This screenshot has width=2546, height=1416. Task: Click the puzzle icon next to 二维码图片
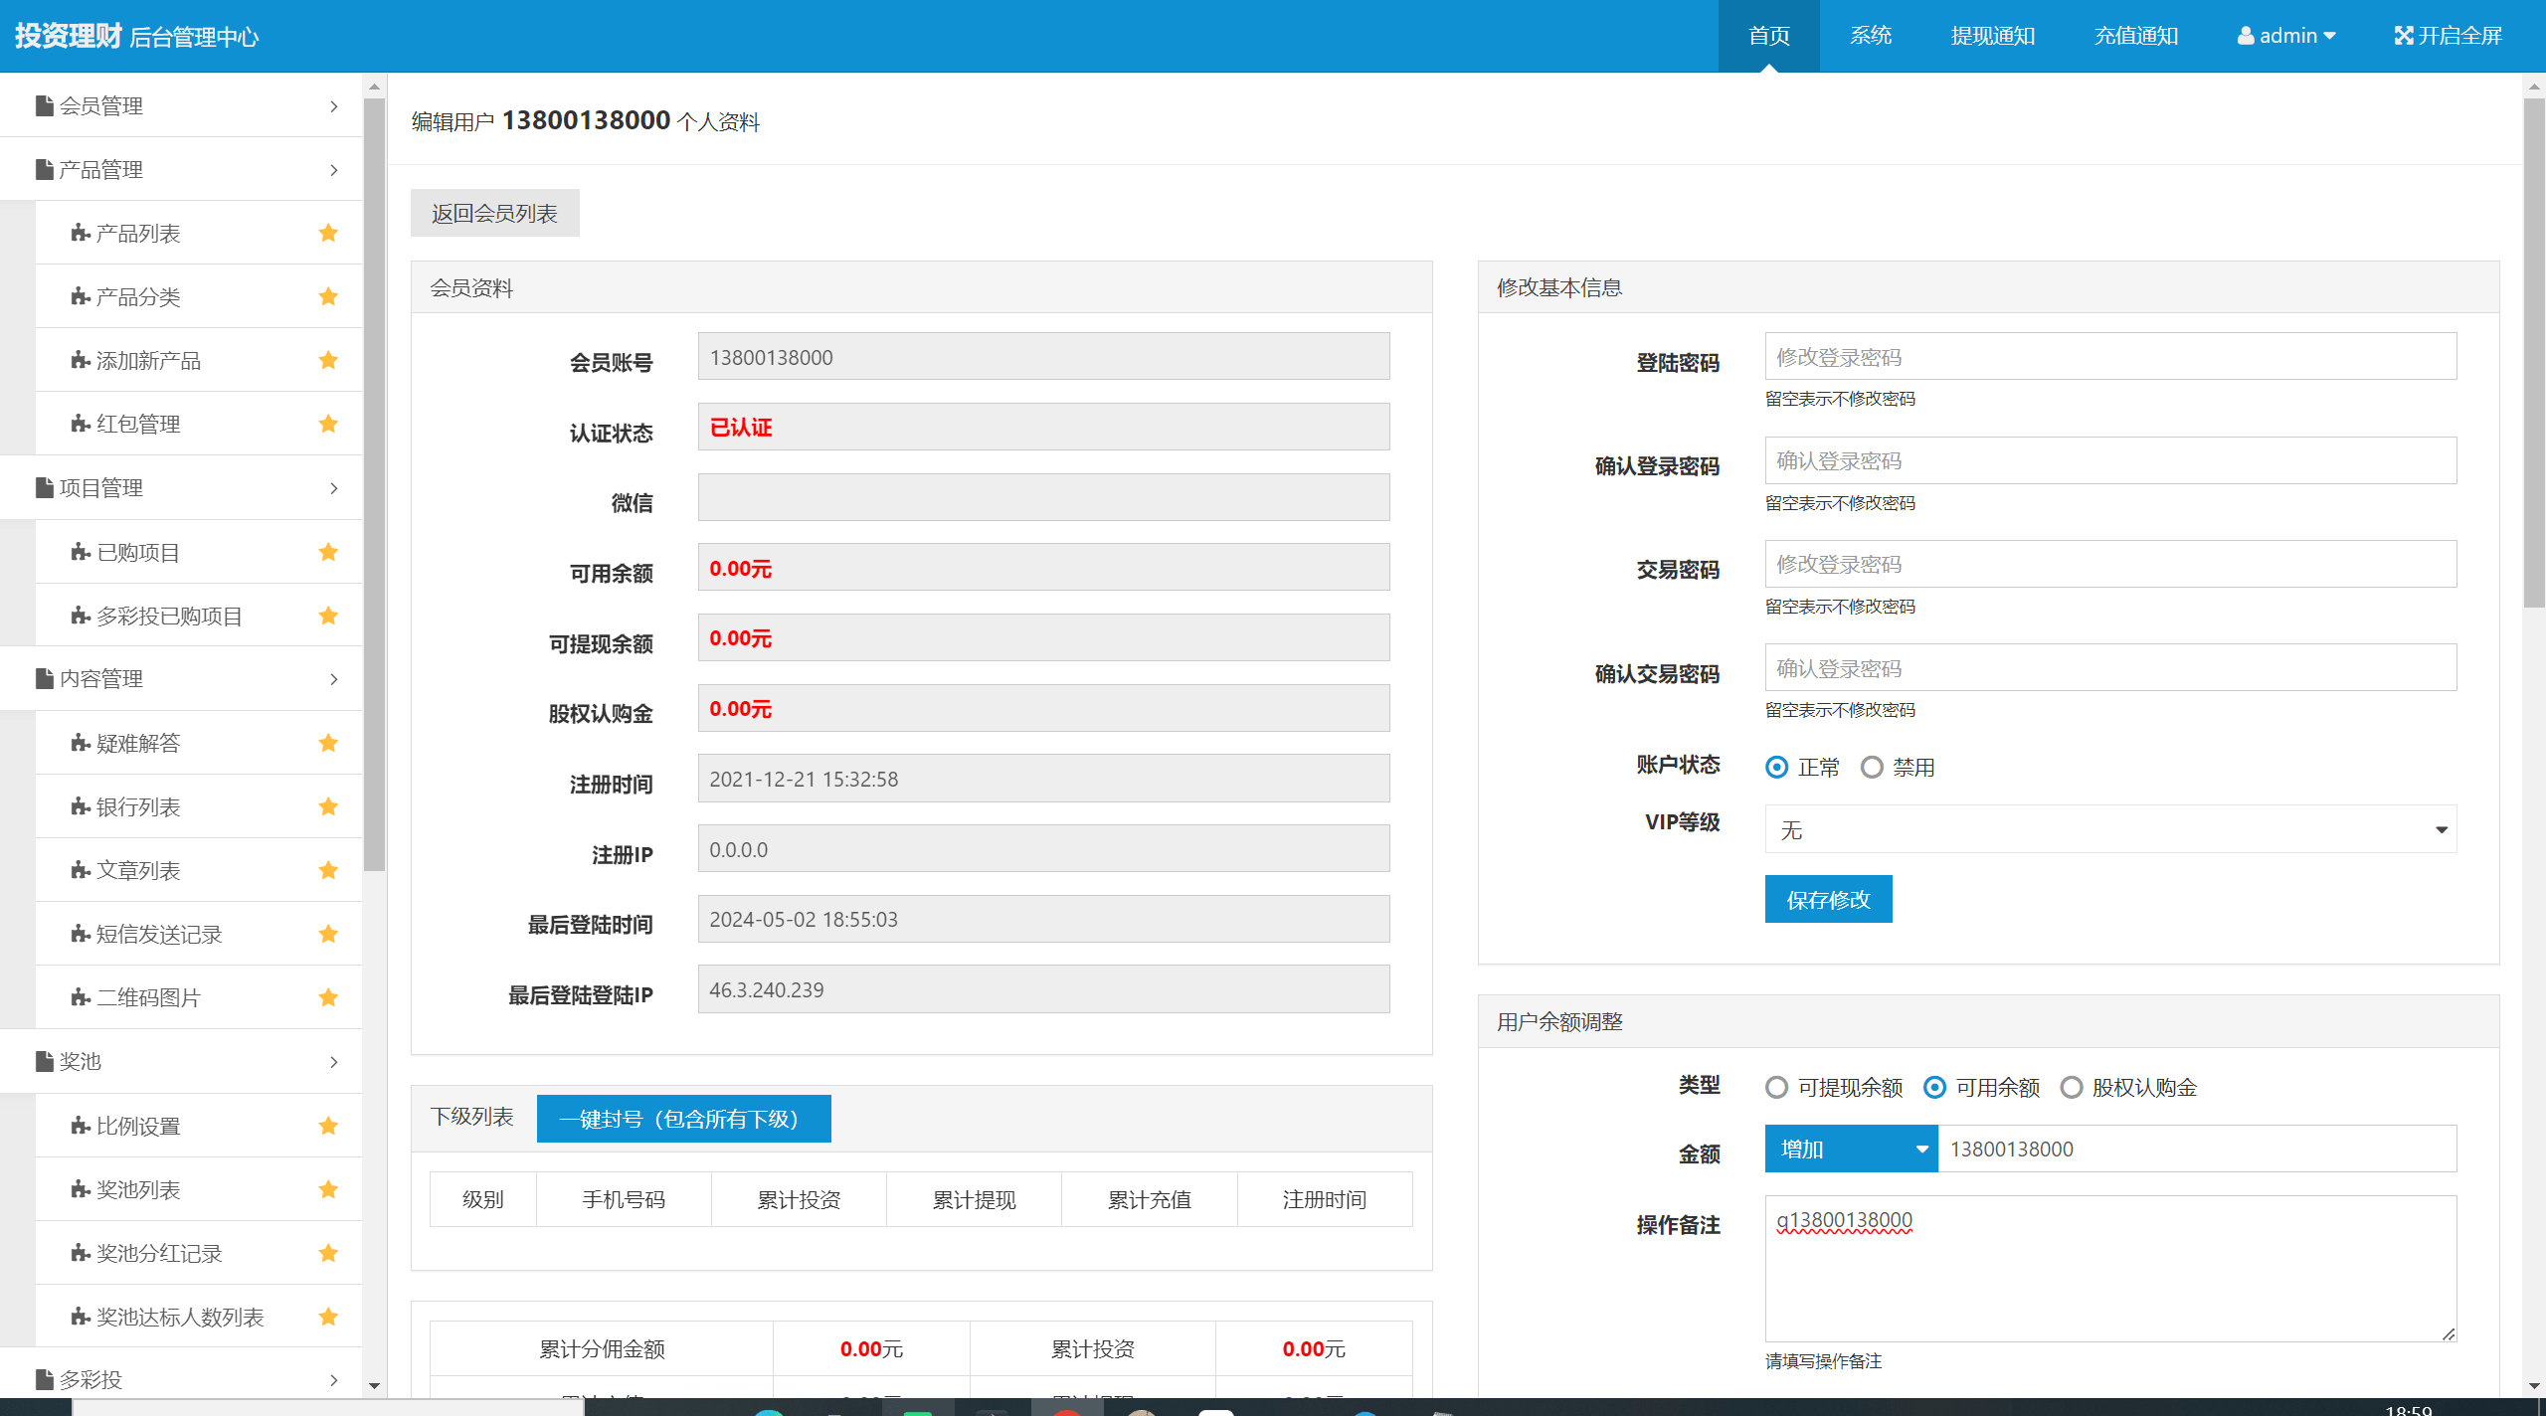tap(81, 997)
